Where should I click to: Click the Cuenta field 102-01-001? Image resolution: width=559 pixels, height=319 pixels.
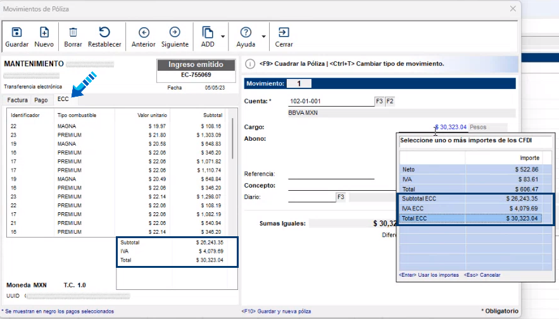tap(331, 101)
